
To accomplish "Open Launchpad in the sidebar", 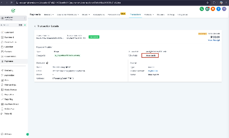I will (9, 32).
